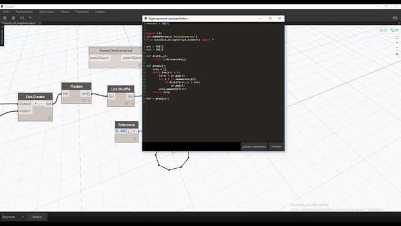This screenshot has width=401, height=226.
Task: Open the run mode dropdown (Вручную)
Action: [x=13, y=217]
